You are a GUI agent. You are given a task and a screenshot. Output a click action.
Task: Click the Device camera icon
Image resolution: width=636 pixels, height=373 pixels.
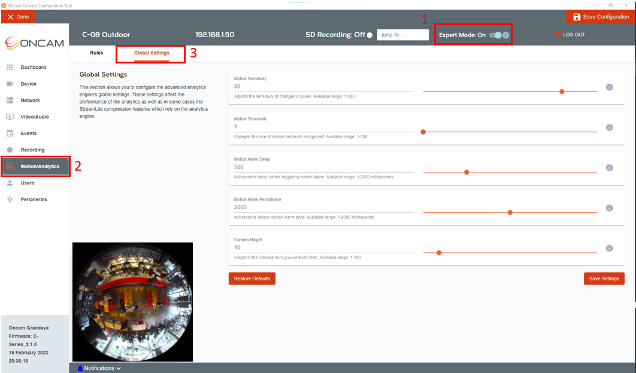click(10, 83)
